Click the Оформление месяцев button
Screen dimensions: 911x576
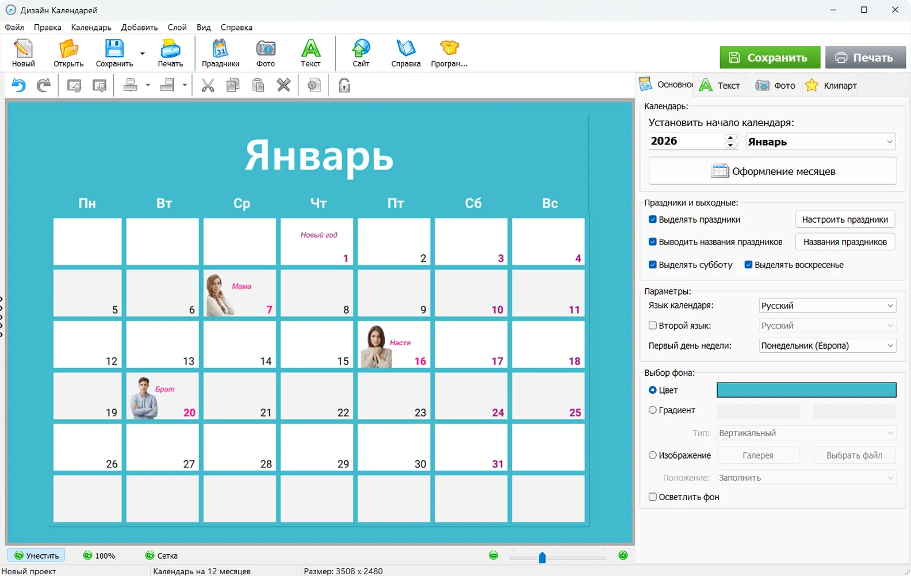[772, 171]
